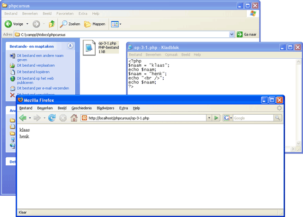The image size is (303, 217).
Task: Click the 'echo "<br />";' code line
Action: point(146,78)
